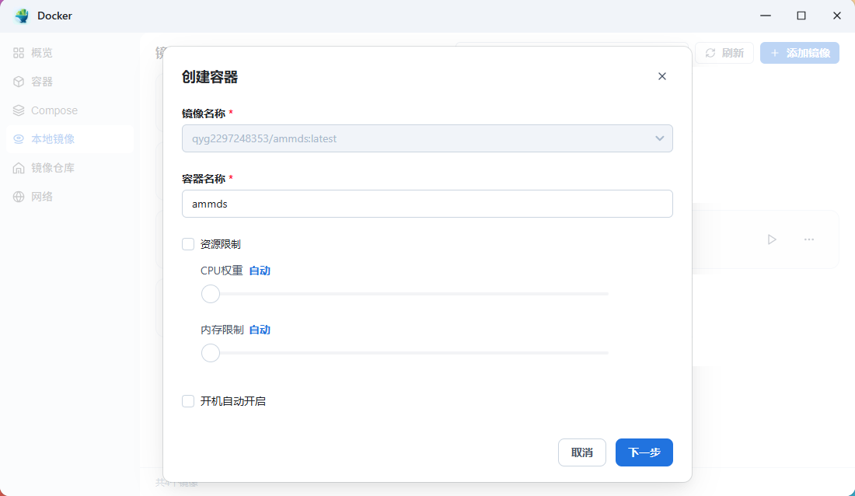Screen dimensions: 855x496
Task: Click the ammds container name input field
Action: click(x=427, y=204)
